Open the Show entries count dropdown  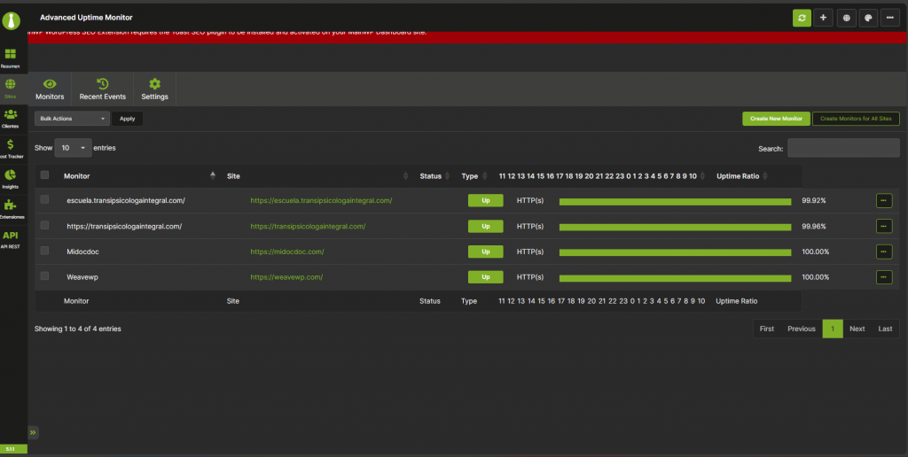[x=73, y=148]
